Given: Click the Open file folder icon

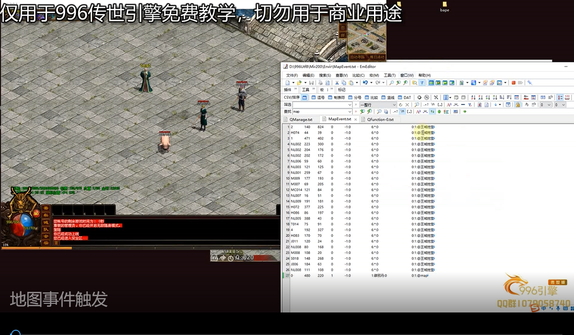Looking at the screenshot, I should [299, 82].
